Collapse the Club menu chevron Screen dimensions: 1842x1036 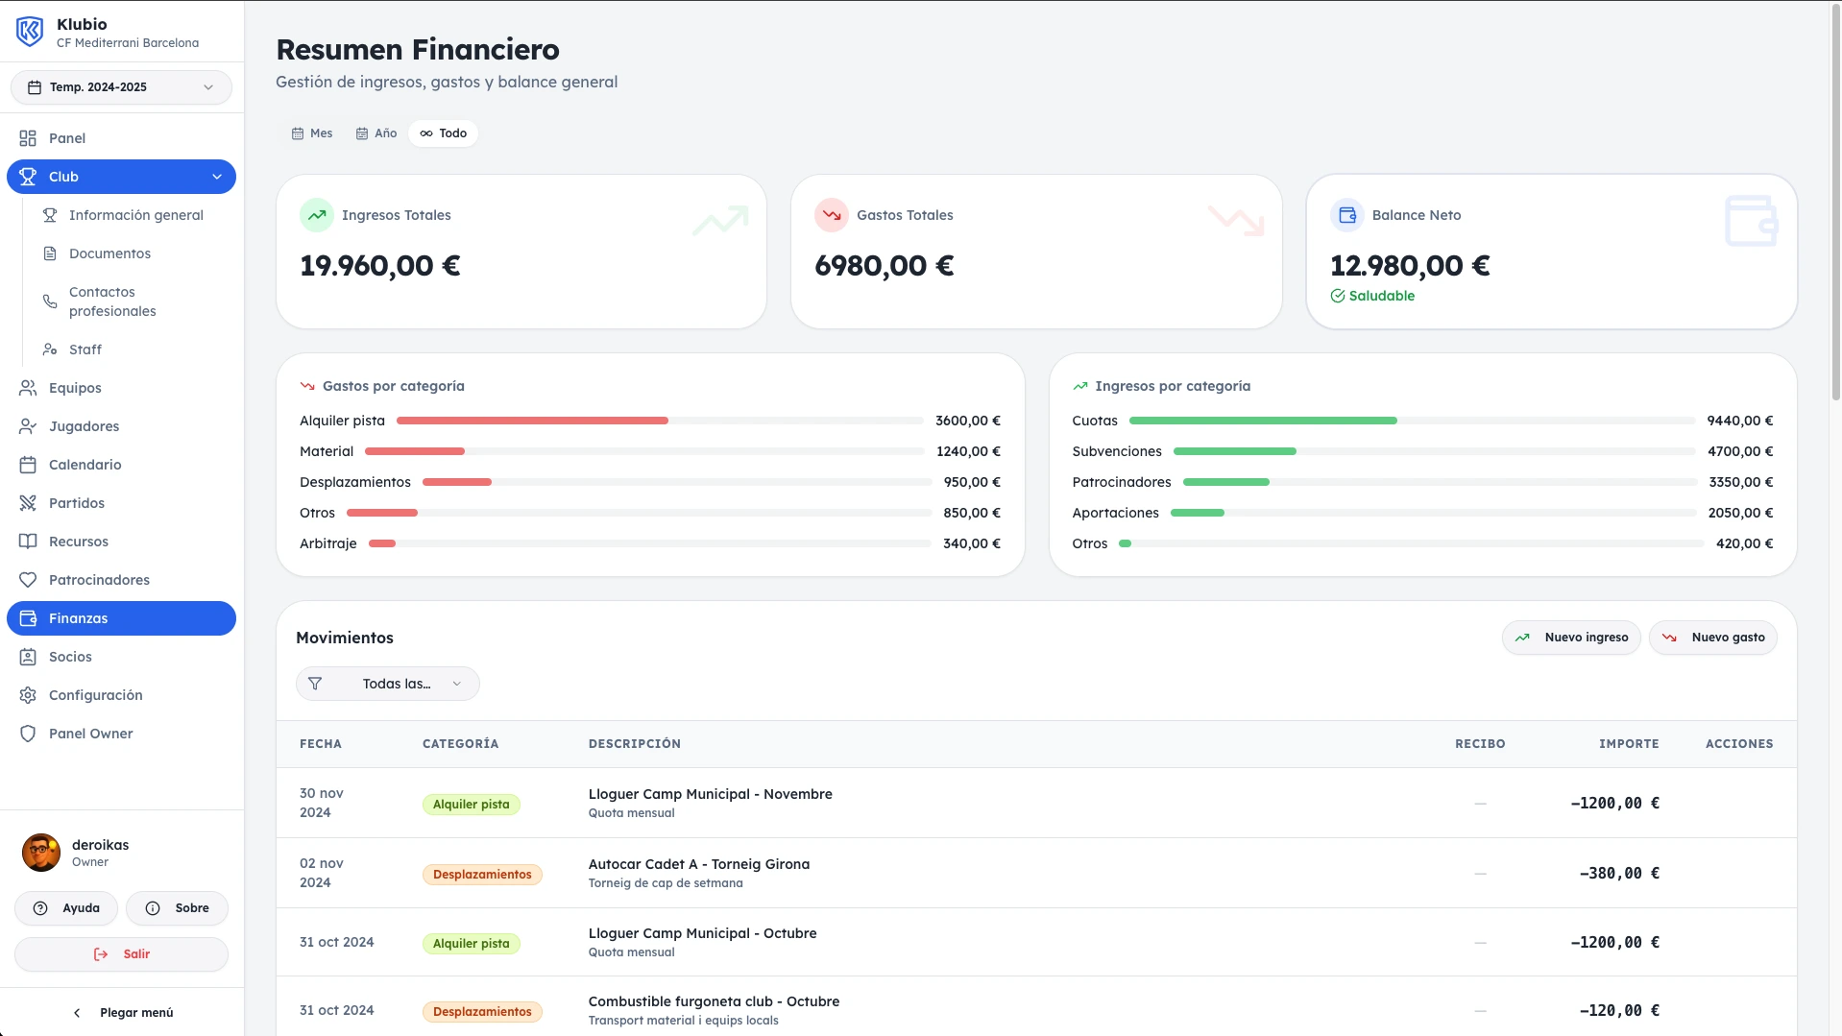click(x=217, y=177)
